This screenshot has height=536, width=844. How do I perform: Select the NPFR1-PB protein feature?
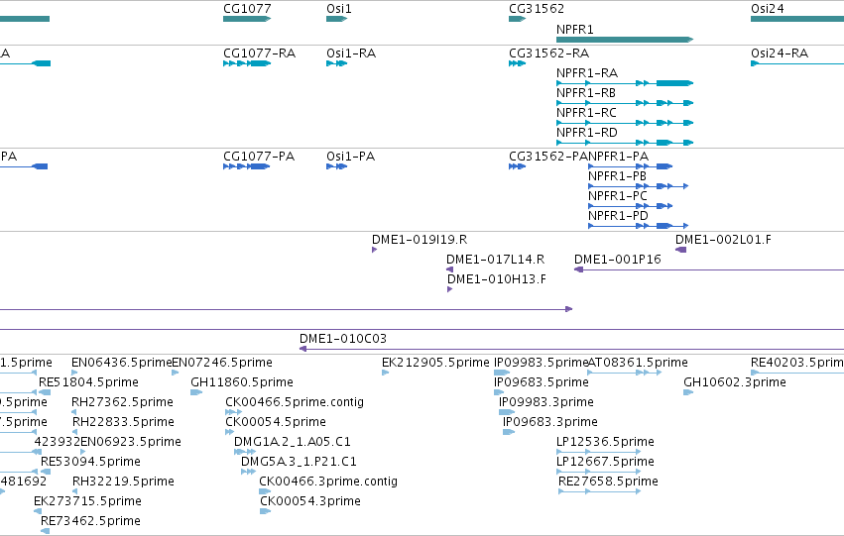coord(638,186)
